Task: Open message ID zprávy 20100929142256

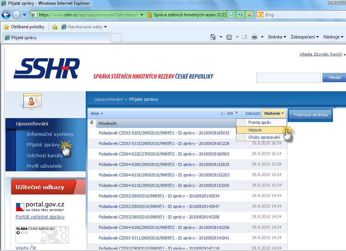Action: coord(164,227)
